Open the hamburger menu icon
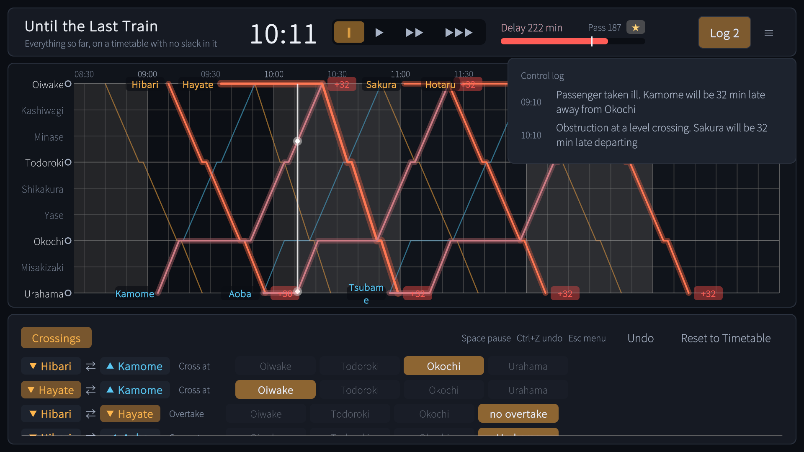 pyautogui.click(x=768, y=33)
